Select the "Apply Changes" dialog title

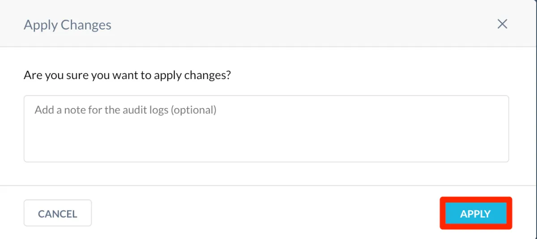pyautogui.click(x=68, y=25)
